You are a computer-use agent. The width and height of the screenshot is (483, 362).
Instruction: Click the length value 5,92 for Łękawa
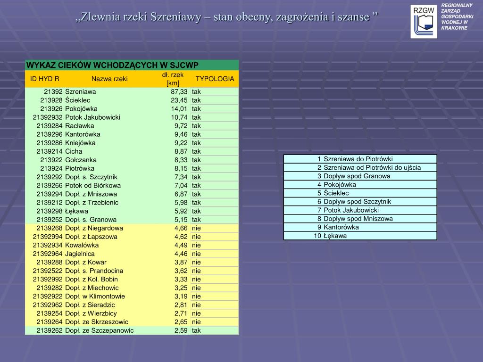pos(181,211)
